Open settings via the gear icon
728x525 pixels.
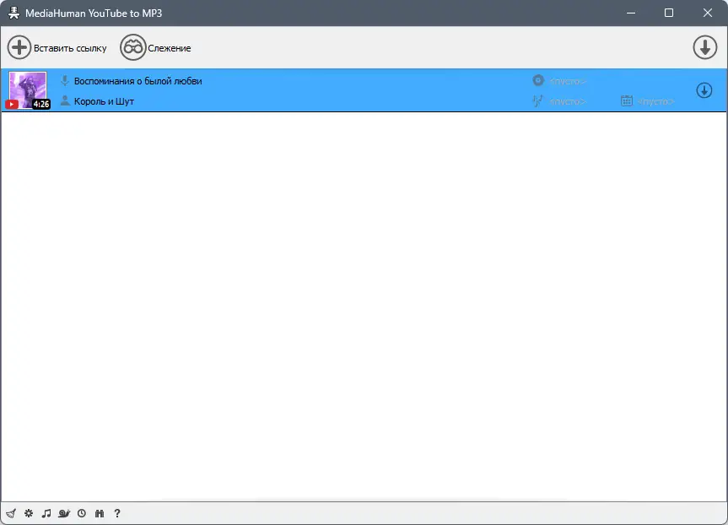click(28, 513)
